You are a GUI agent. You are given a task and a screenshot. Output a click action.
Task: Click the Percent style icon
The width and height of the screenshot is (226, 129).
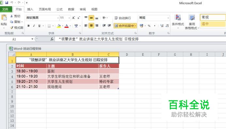pos(149,26)
